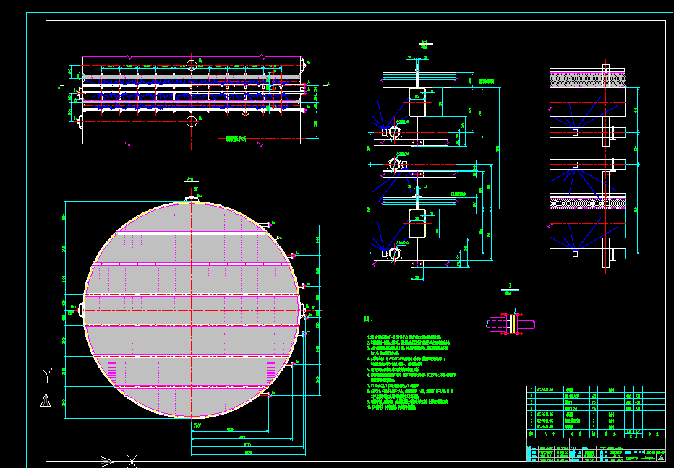Click the lower nozzle circle in top elevation view
The height and width of the screenshot is (468, 674).
(x=192, y=121)
